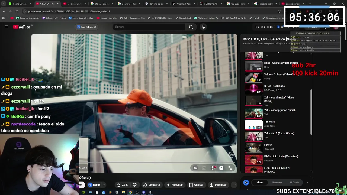Screen dimensions: 347x195
Task: Switch player to theater mode
Action: click(221, 168)
